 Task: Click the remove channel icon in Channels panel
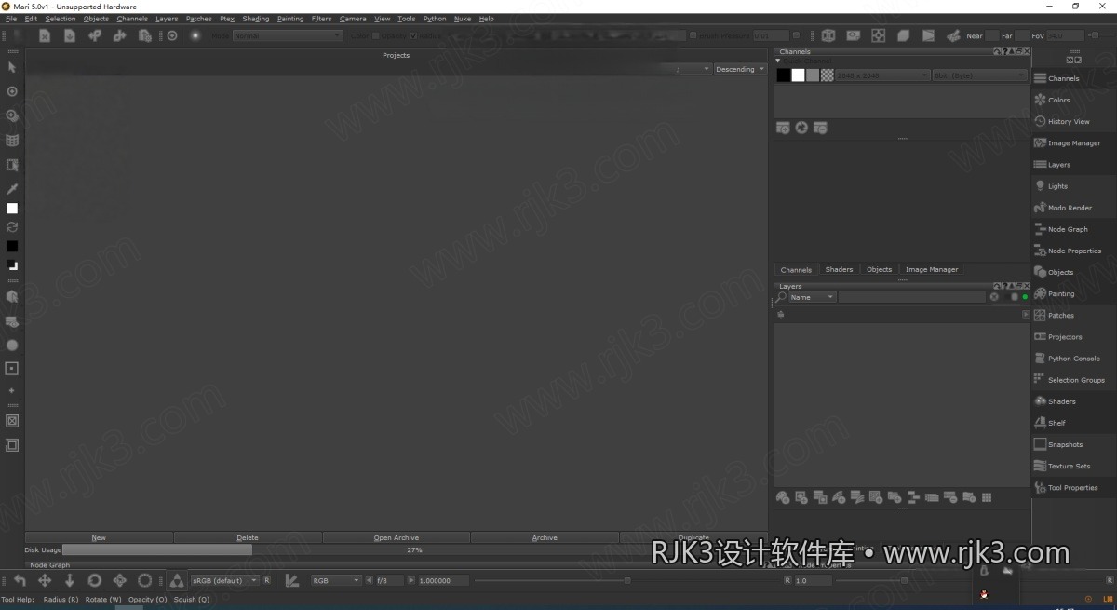click(820, 128)
